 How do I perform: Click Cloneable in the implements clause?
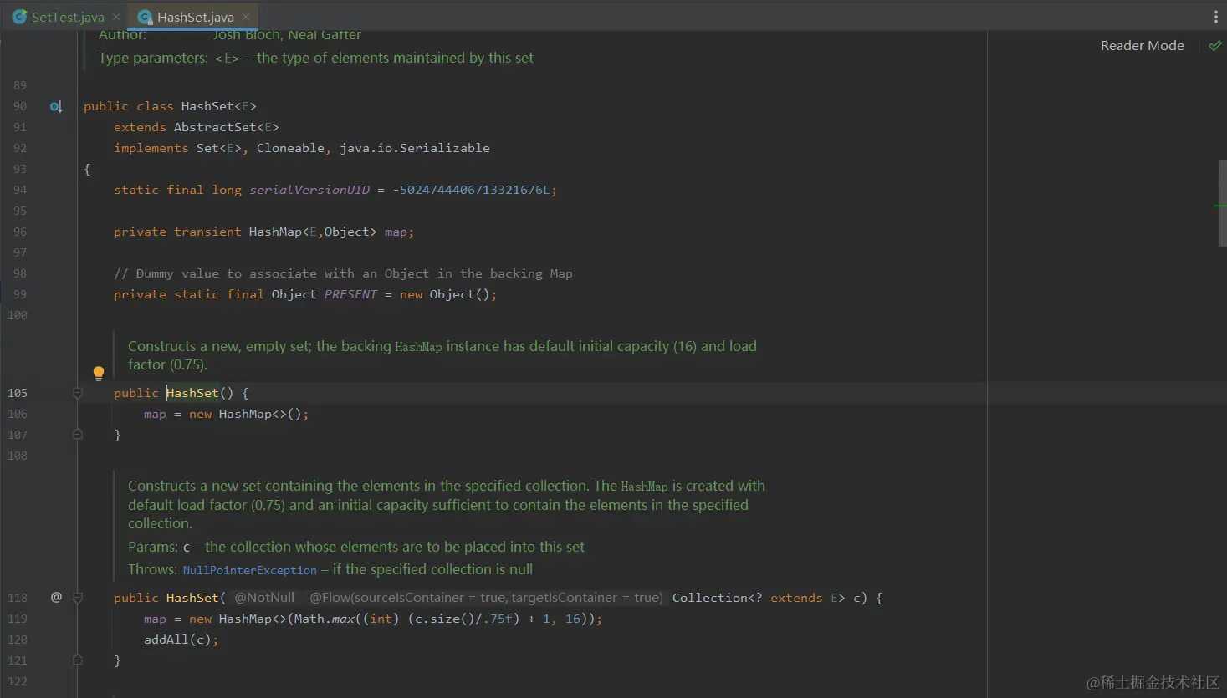tap(290, 148)
